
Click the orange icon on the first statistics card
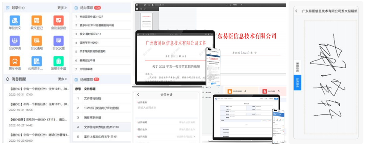click(x=230, y=91)
